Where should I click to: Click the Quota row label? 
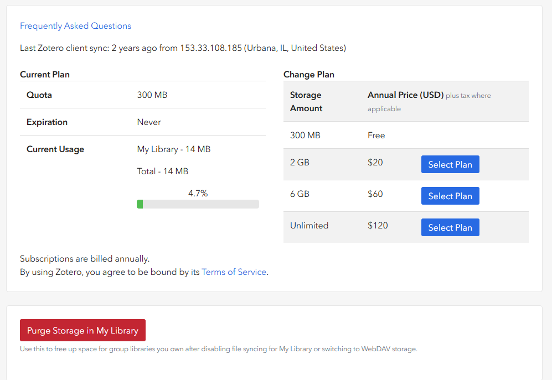[x=39, y=95]
